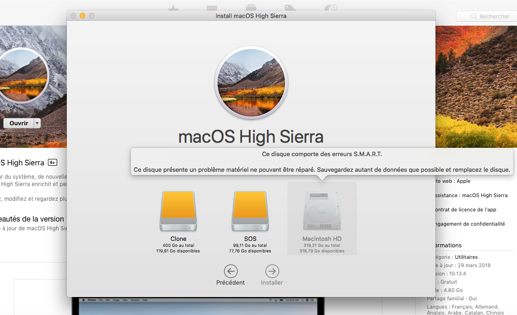The image size is (517, 315).
Task: Click the Installer forward arrow icon
Action: (272, 271)
